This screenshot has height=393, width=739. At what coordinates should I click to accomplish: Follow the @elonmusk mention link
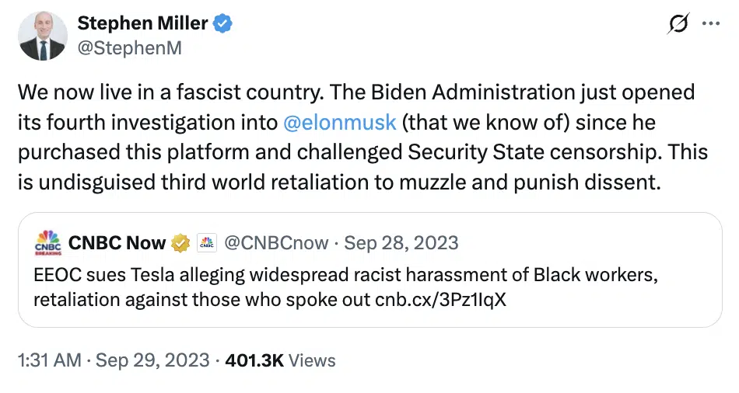coord(340,122)
